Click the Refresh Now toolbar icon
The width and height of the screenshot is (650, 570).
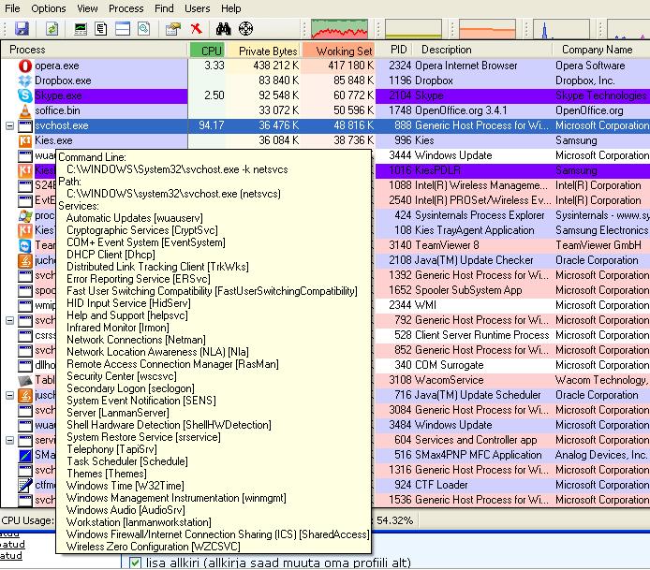pyautogui.click(x=52, y=29)
